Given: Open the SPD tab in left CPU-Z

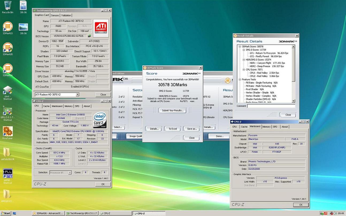Looking at the screenshot, I should pyautogui.click(x=77, y=106).
